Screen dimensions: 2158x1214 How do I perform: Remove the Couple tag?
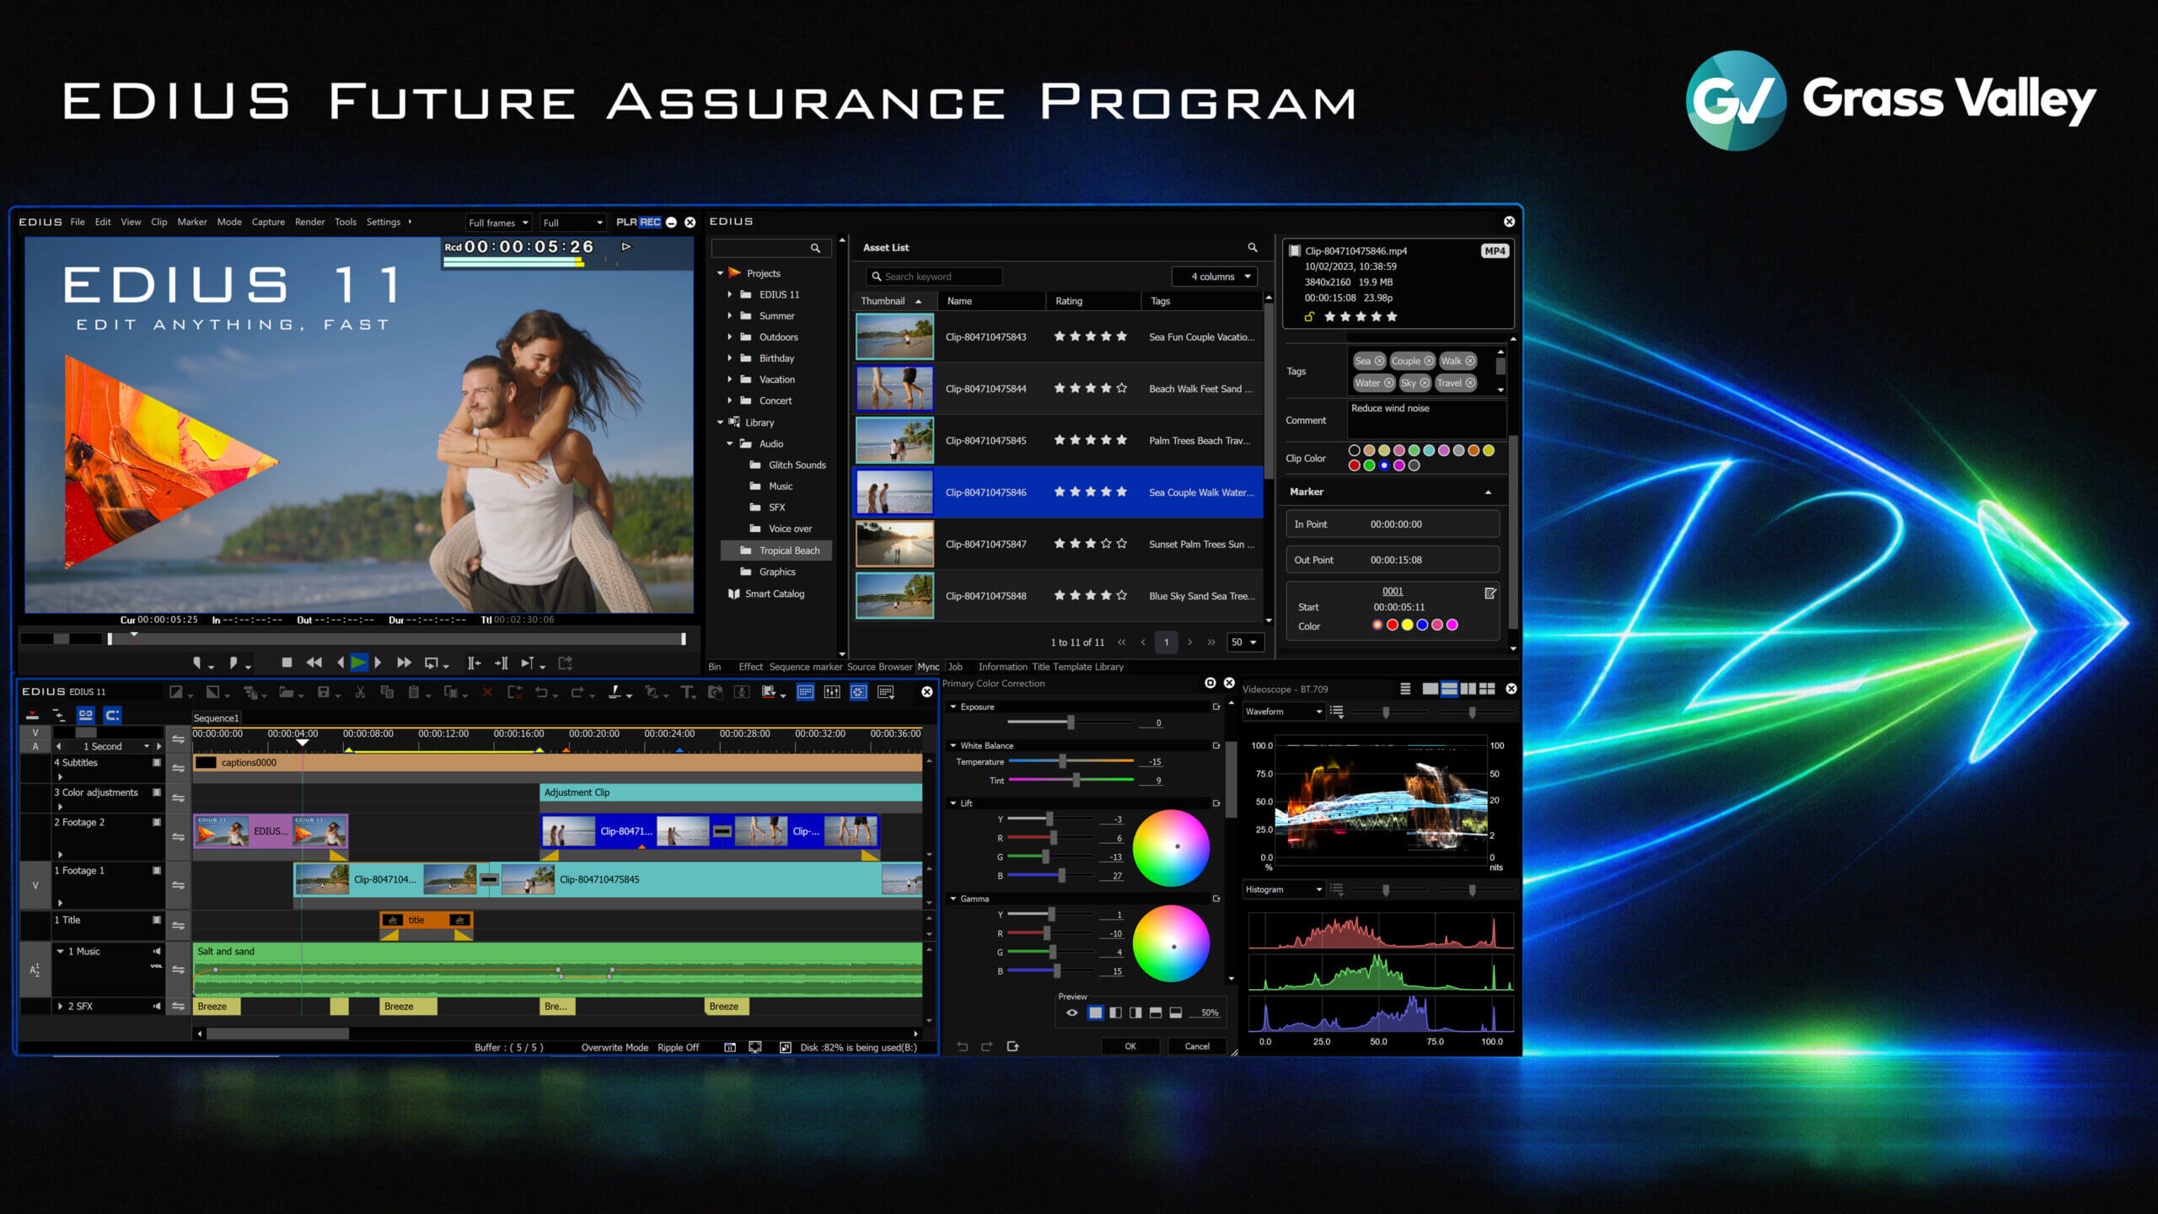[1429, 361]
